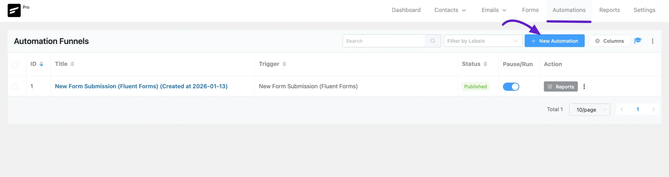Switch to the Reports navigation tab

pyautogui.click(x=610, y=10)
